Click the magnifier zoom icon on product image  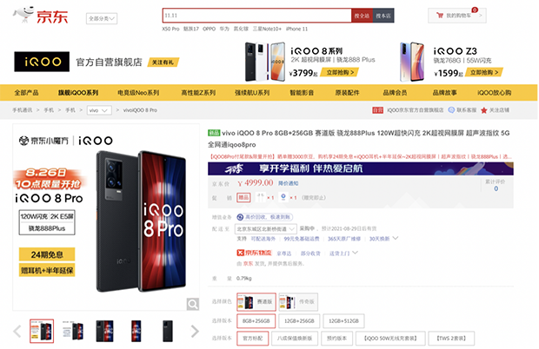point(192,304)
